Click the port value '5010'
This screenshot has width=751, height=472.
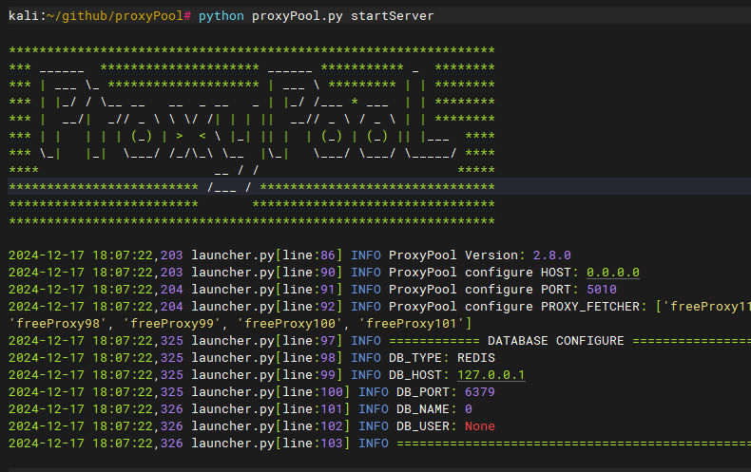click(x=602, y=290)
